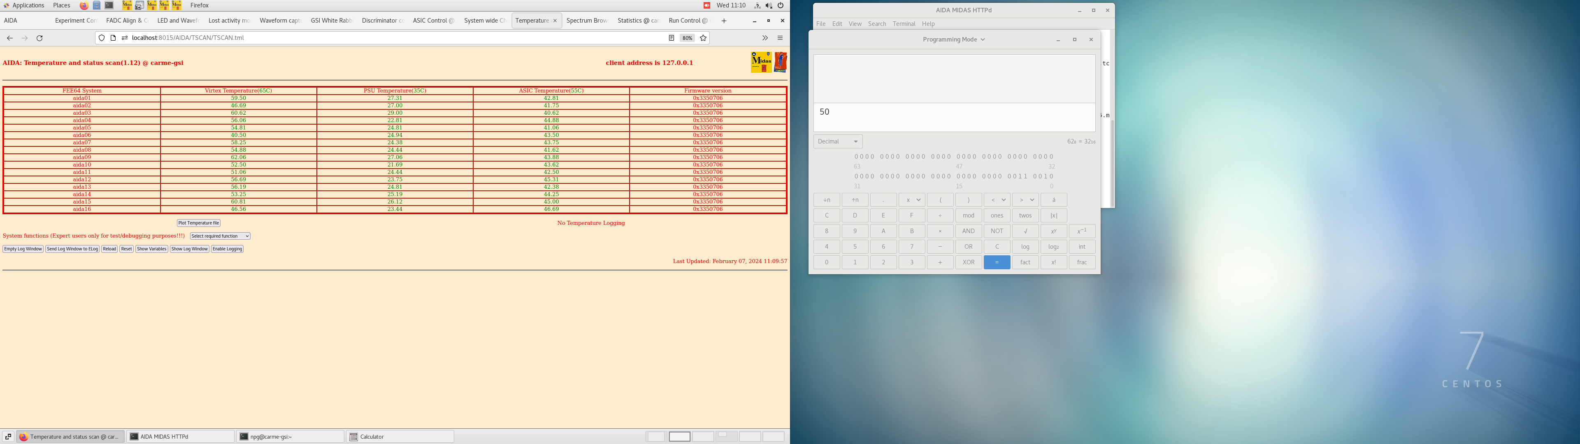Open the Terminal menu in AIDA MIDAS HTTPd
1580x444 pixels.
[x=904, y=24]
